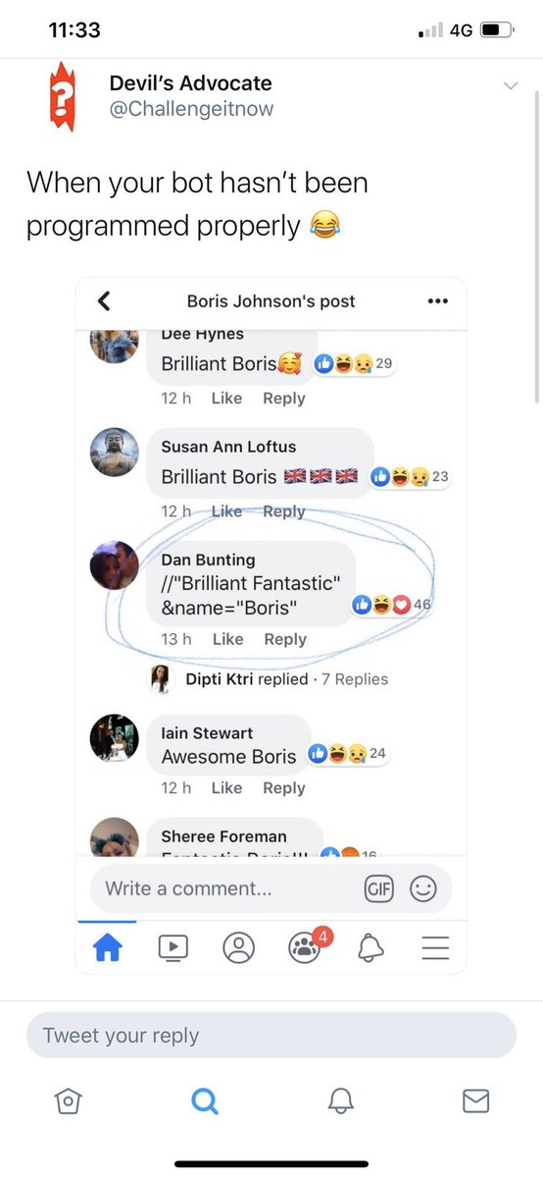The width and height of the screenshot is (543, 1178).
Task: Like Dan Bunting's comment
Action: pos(227,639)
